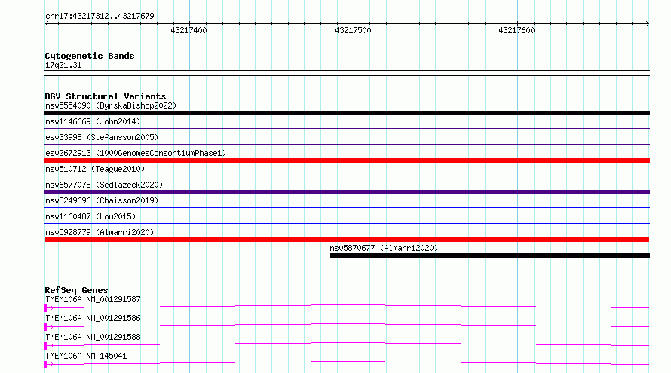Open the TMEM106A|NM_145041 transcript label

pos(86,356)
